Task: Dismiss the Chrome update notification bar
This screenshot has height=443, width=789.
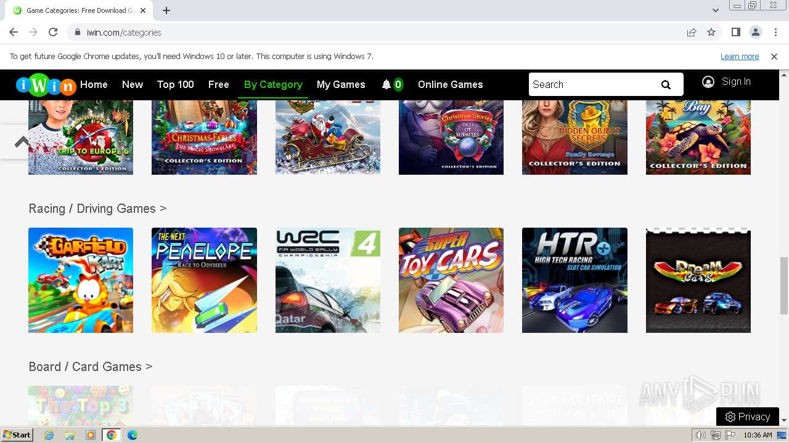Action: 774,57
